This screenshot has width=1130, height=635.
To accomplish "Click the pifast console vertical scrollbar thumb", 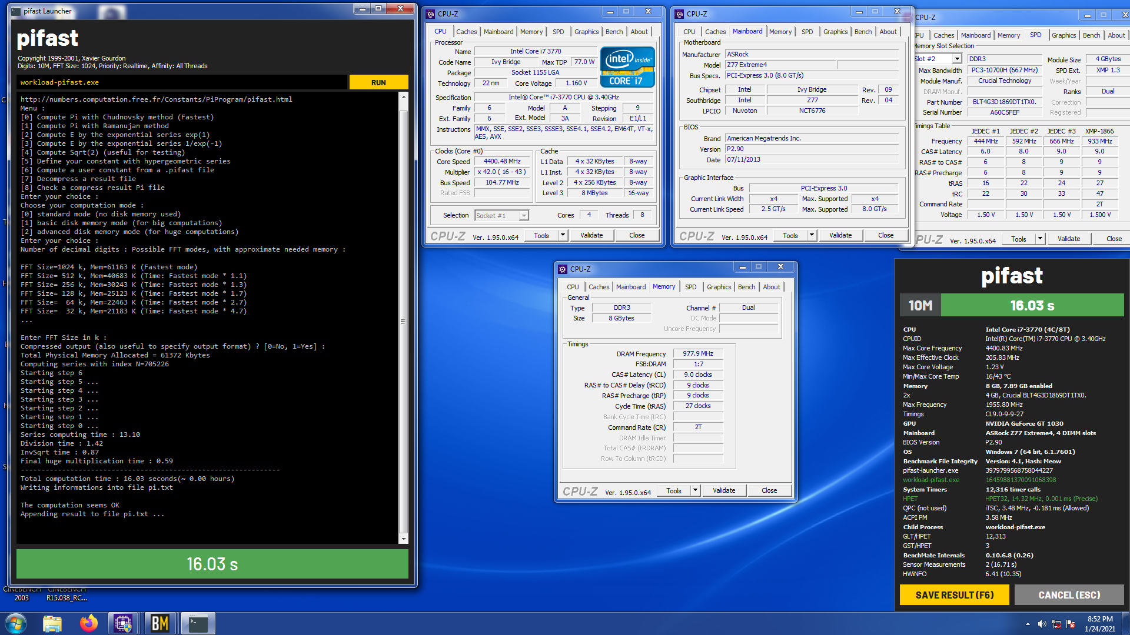I will tap(404, 322).
